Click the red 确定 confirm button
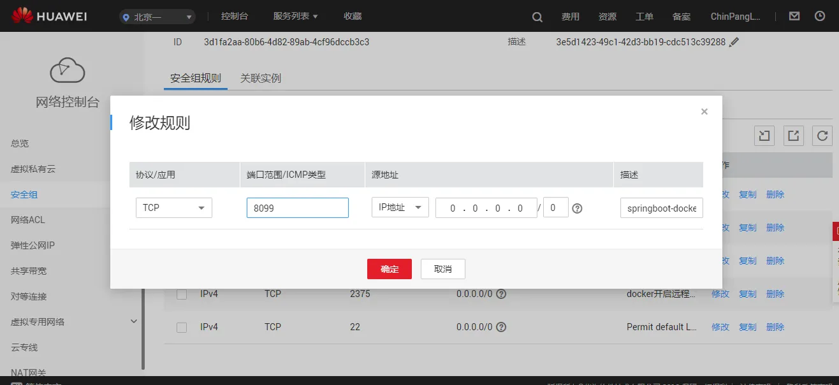This screenshot has height=385, width=839. (x=389, y=269)
